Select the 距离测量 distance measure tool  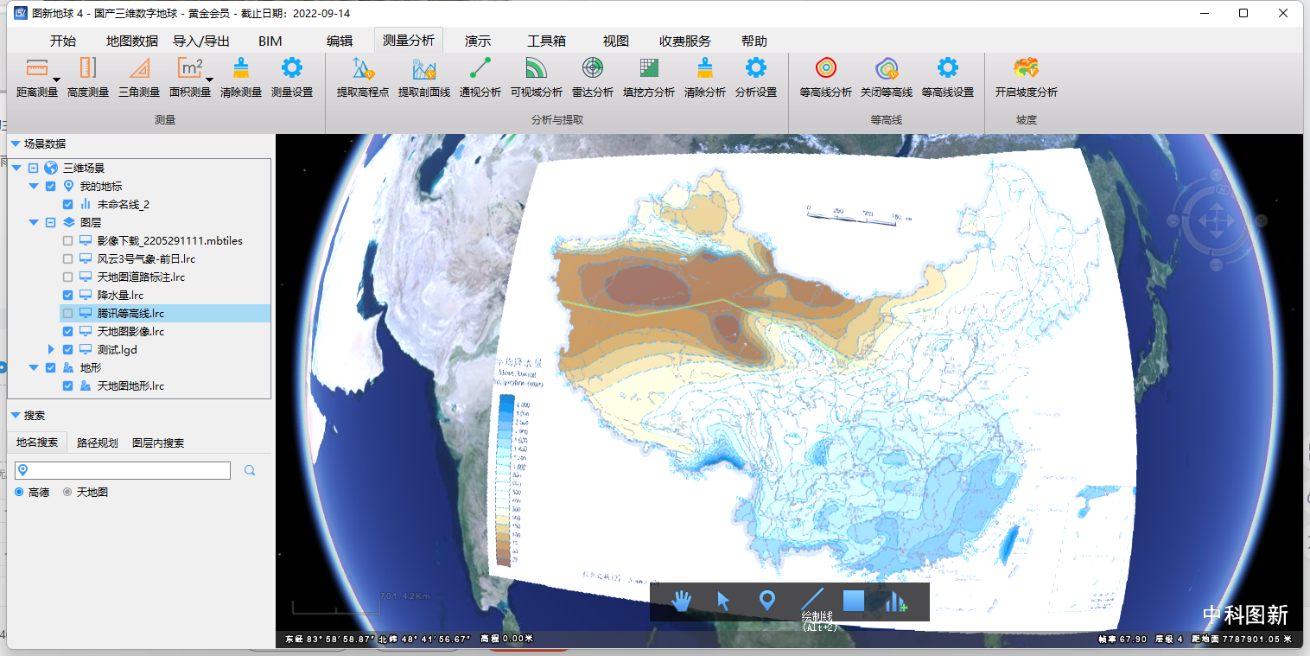click(37, 77)
